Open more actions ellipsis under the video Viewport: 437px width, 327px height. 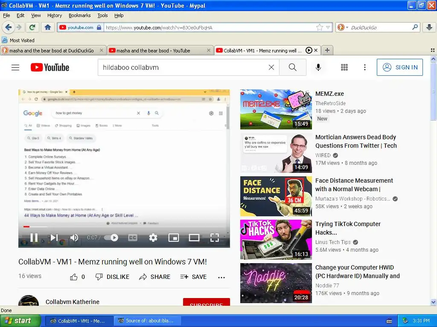point(221,277)
